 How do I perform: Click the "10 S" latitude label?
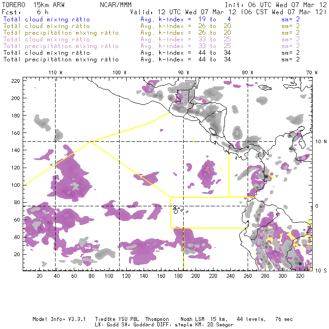tap(321, 271)
